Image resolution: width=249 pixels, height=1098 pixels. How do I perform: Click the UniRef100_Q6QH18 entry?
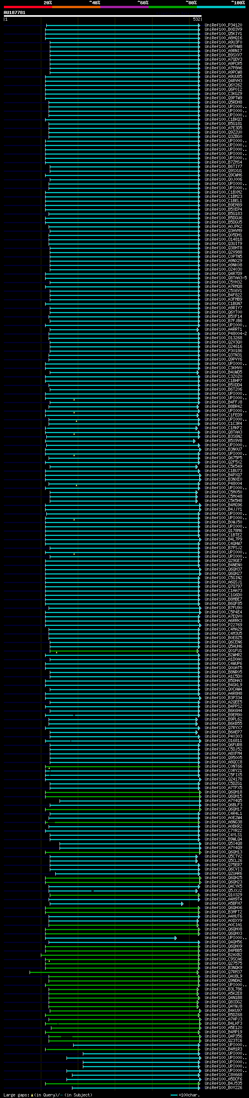[223, 792]
